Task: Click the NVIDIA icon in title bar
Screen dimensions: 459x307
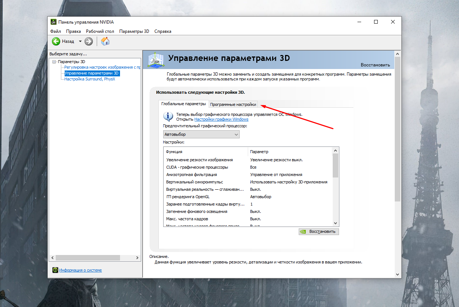Action: tap(54, 22)
